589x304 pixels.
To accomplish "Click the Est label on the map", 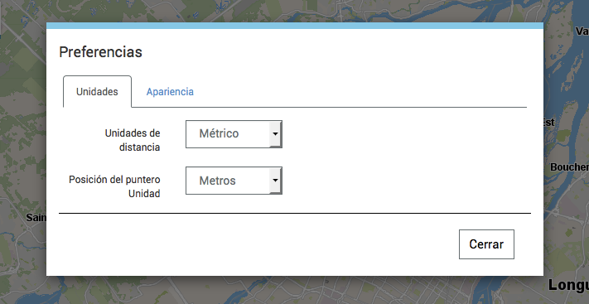I will 549,122.
